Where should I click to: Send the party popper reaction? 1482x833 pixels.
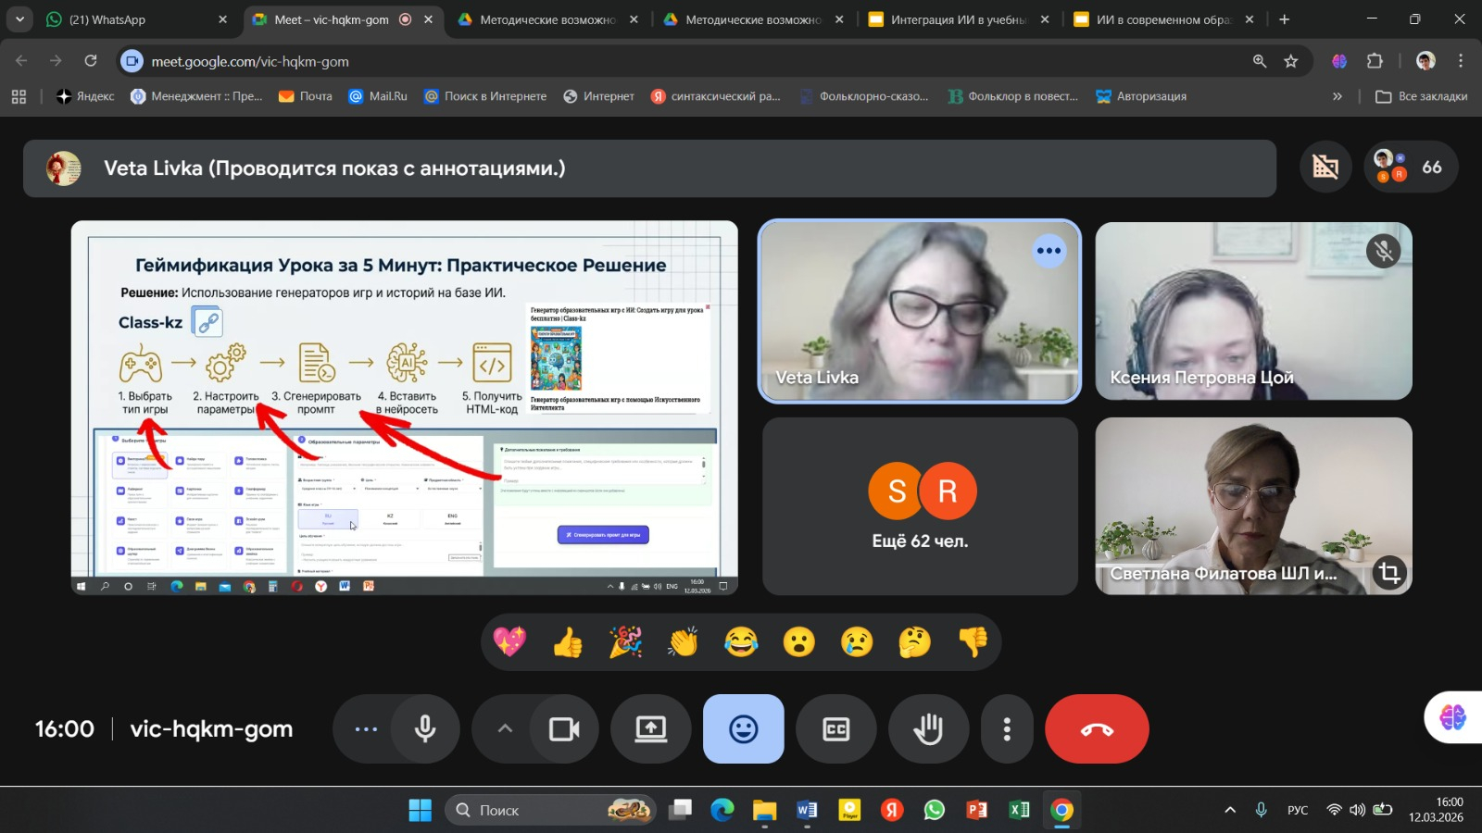625,641
